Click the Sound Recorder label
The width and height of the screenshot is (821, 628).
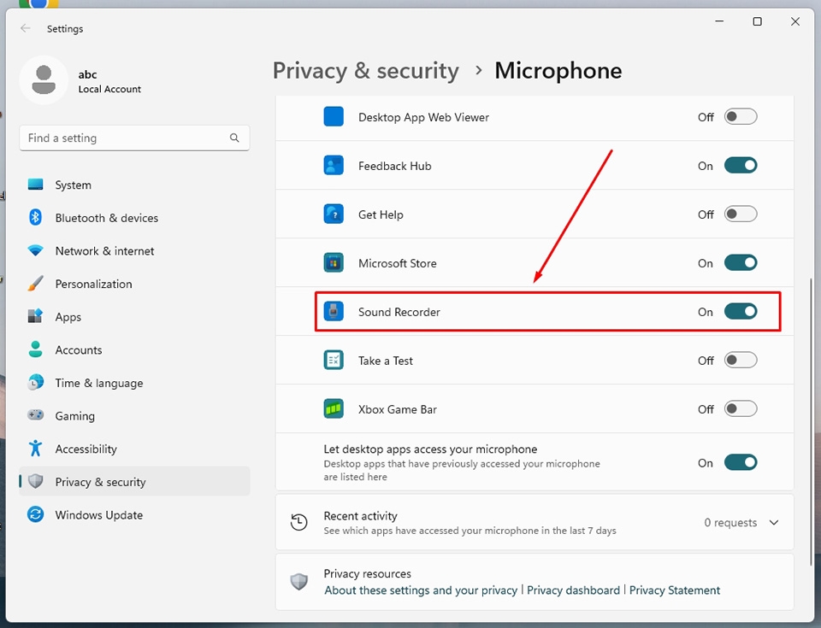point(399,312)
